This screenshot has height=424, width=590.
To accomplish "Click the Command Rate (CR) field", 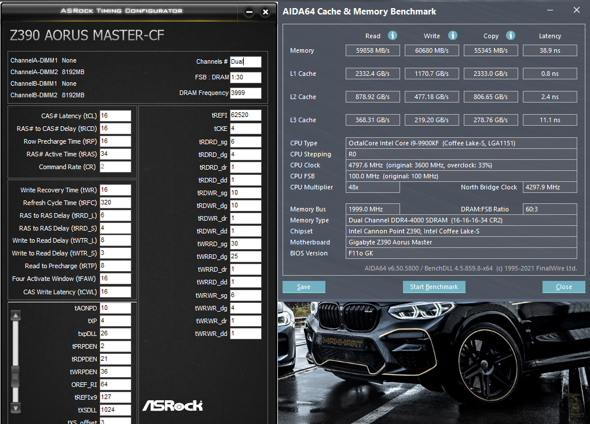I will (x=116, y=167).
